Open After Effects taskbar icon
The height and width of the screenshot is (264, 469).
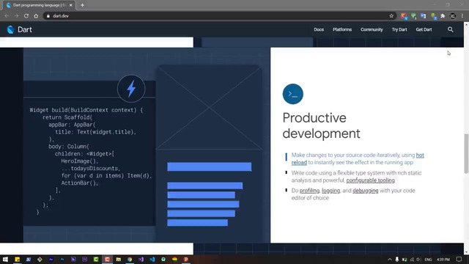tap(51, 259)
